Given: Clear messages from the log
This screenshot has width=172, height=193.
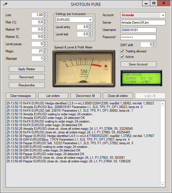Looking at the screenshot, I should [21, 96].
